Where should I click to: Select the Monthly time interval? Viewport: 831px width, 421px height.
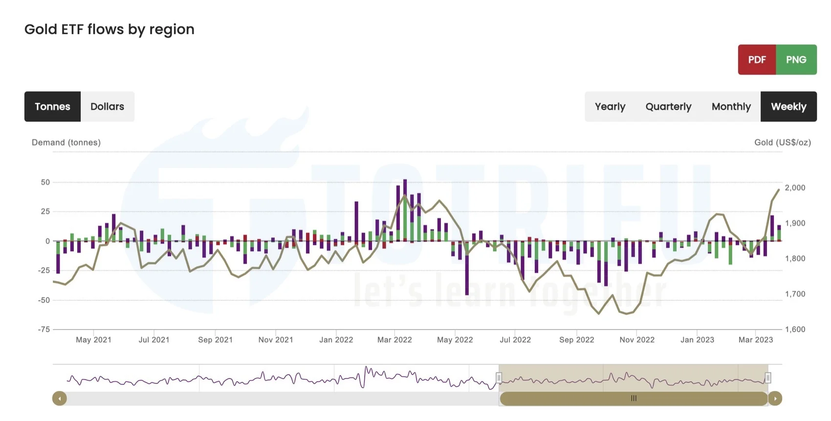click(731, 106)
